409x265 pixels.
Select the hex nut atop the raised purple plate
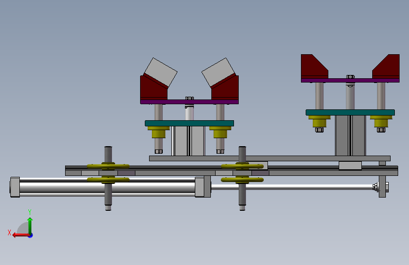pyautogui.click(x=351, y=77)
